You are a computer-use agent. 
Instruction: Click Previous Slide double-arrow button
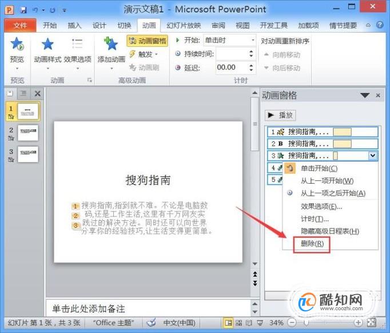255,274
